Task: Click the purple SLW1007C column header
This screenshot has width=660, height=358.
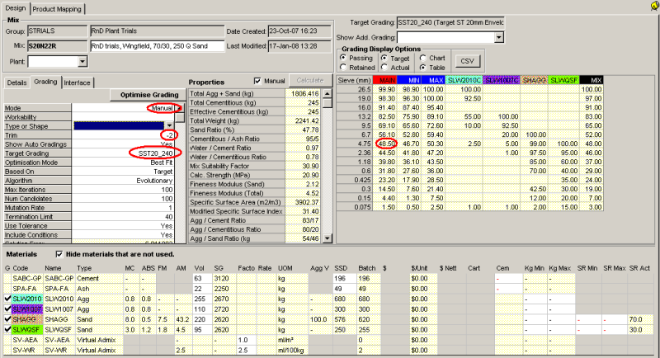Action: pos(502,80)
